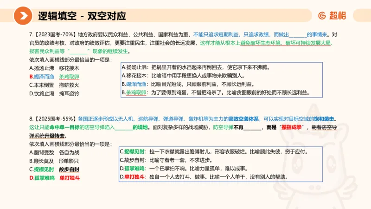Click the D.单打独斗 explanation line
Screen dimensions: 371x209
pos(204,177)
